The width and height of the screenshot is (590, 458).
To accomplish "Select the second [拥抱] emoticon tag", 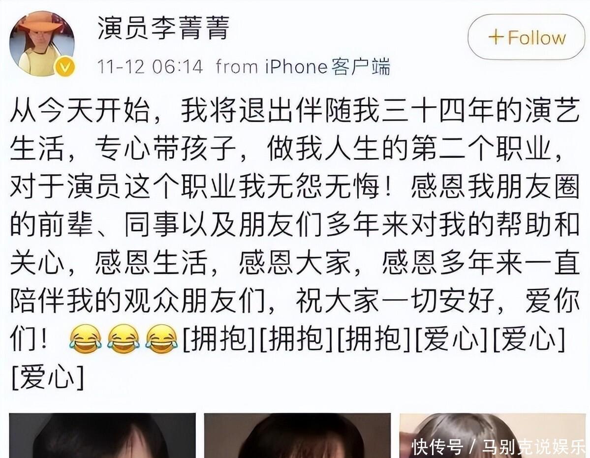I will (x=297, y=339).
